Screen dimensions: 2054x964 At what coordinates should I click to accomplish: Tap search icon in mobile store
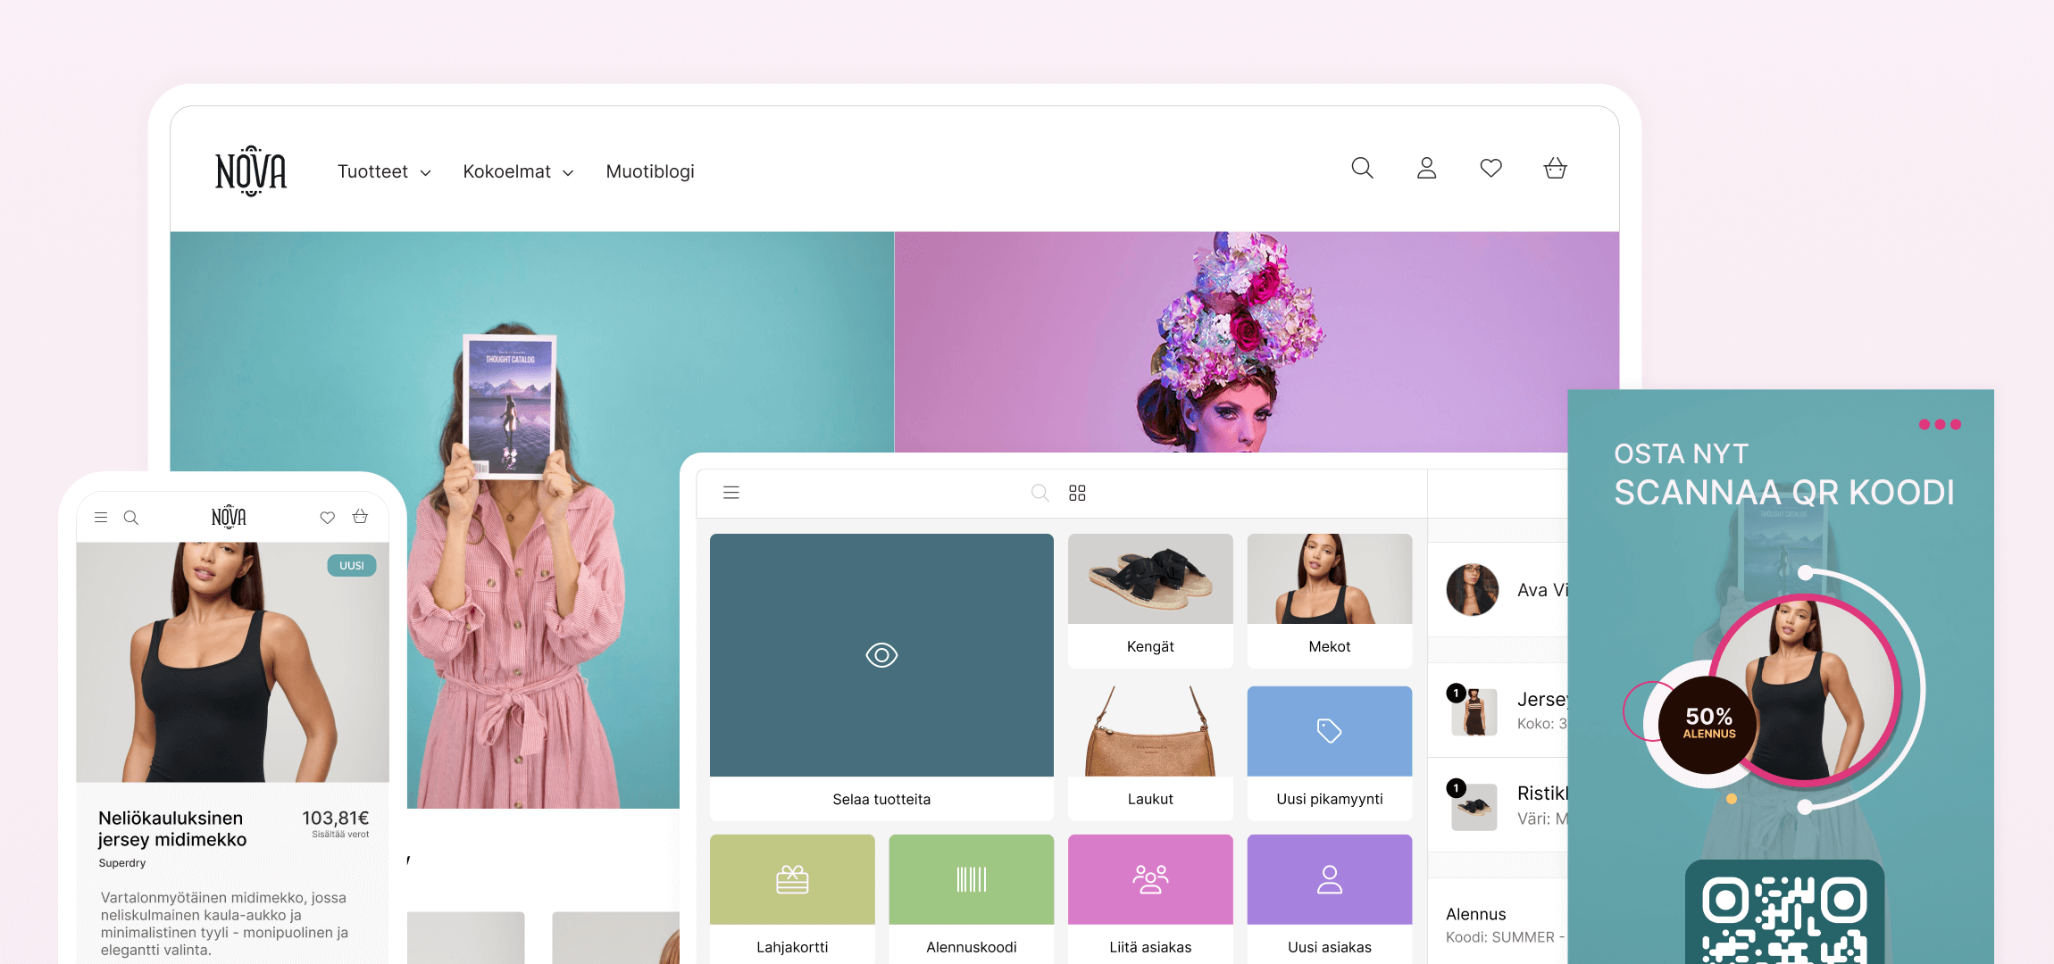point(130,517)
